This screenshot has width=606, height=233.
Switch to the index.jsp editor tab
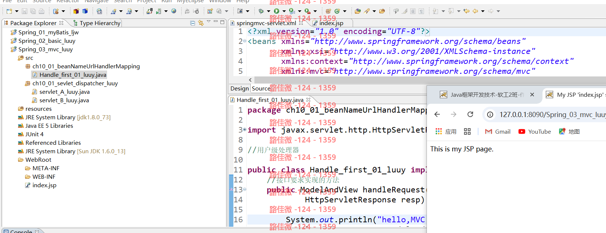[x=328, y=23]
